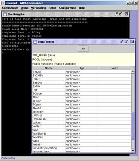
Task: Select the TClose row
Action: point(82,94)
